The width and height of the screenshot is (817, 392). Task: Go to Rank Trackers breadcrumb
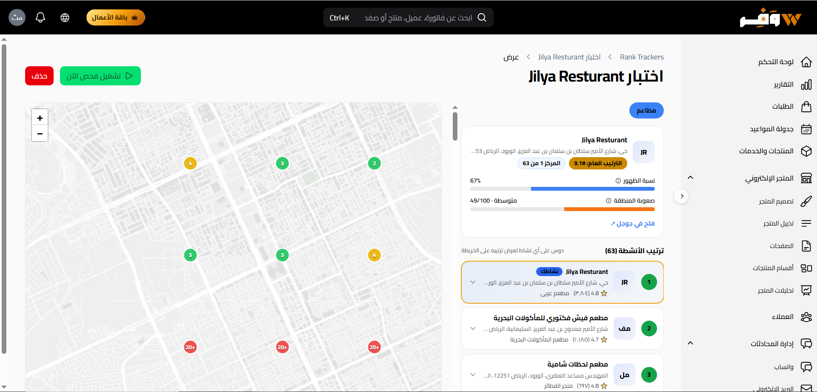point(642,57)
